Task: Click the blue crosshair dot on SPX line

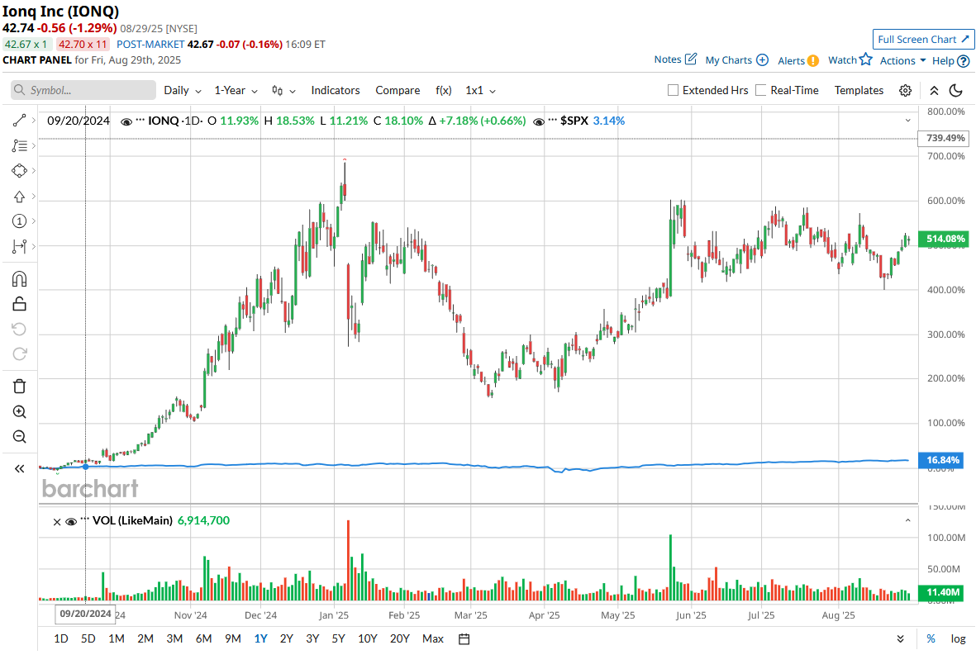Action: click(x=86, y=466)
